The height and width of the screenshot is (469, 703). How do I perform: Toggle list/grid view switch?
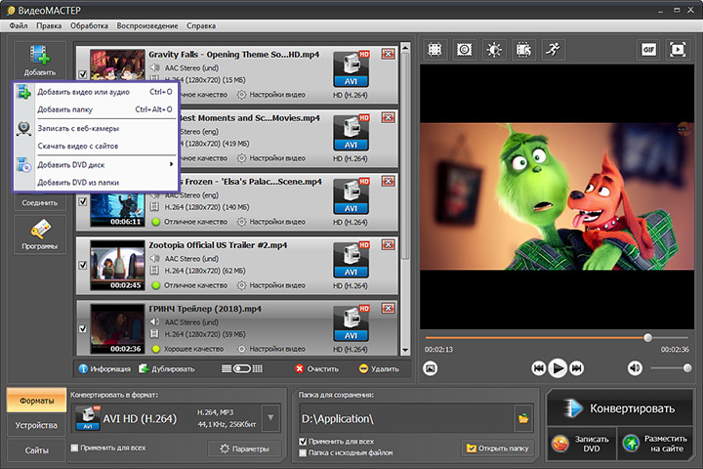coord(242,369)
